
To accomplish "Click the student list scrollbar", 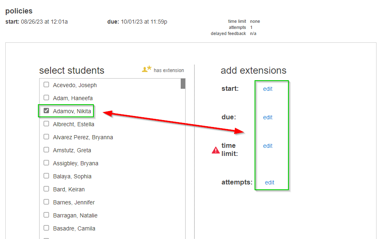I will click(183, 84).
